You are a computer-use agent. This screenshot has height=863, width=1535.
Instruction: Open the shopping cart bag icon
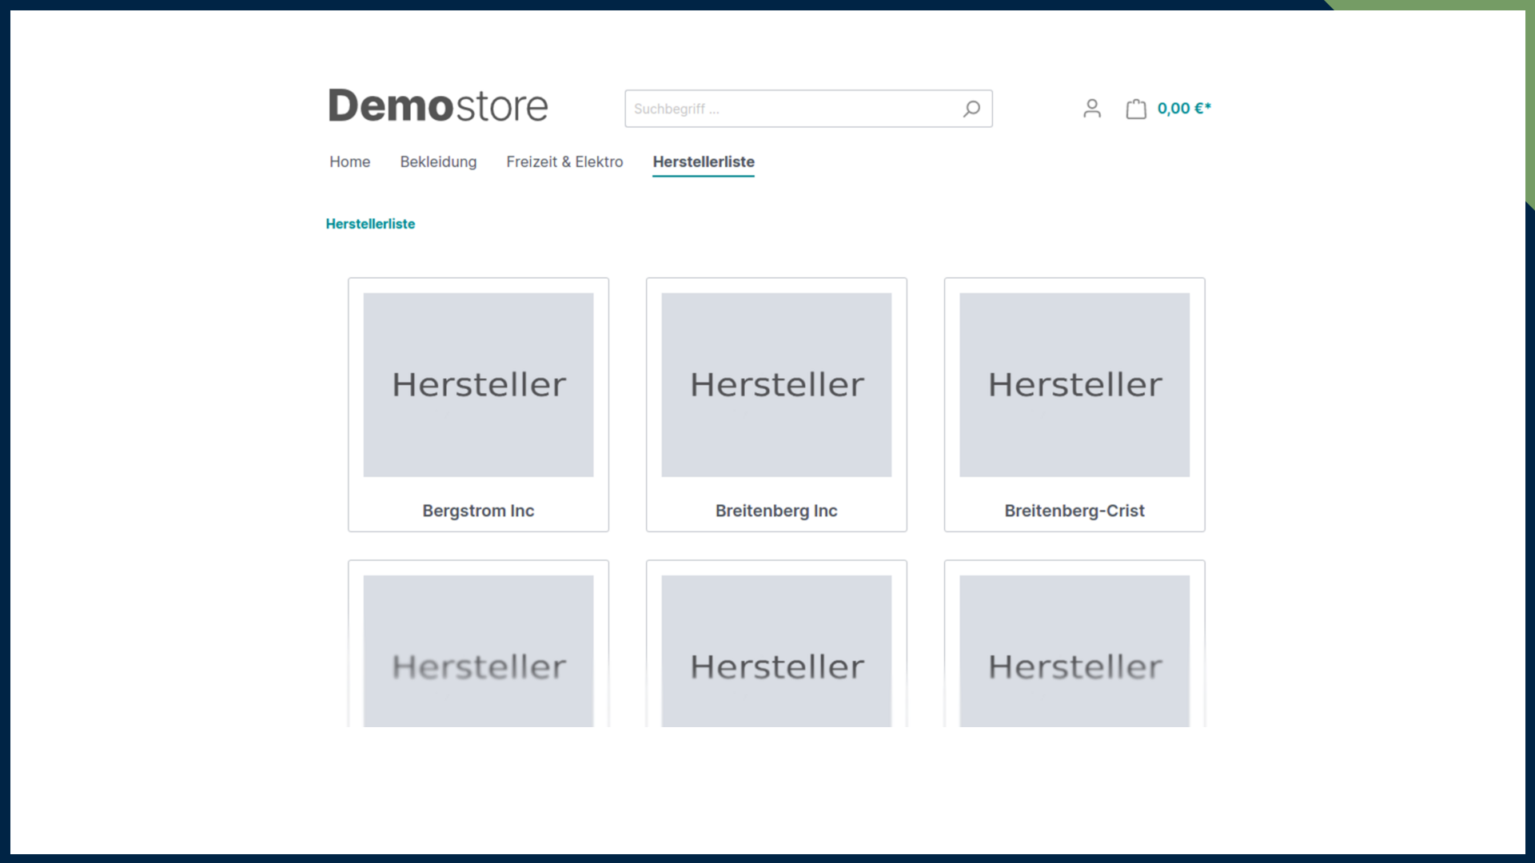(x=1136, y=109)
